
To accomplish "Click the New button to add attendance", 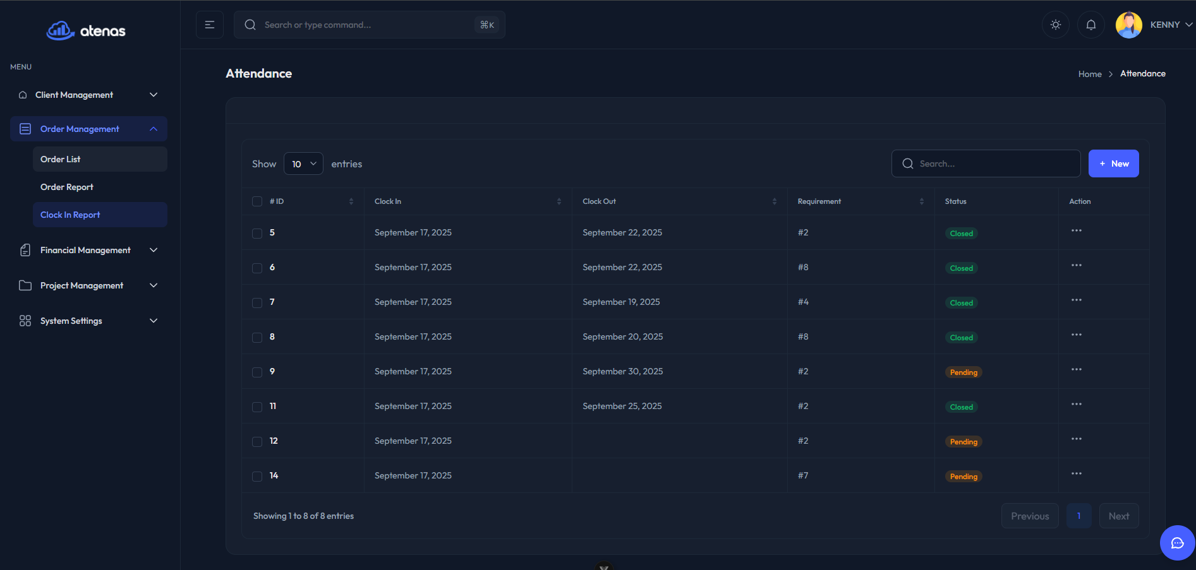I will point(1113,164).
